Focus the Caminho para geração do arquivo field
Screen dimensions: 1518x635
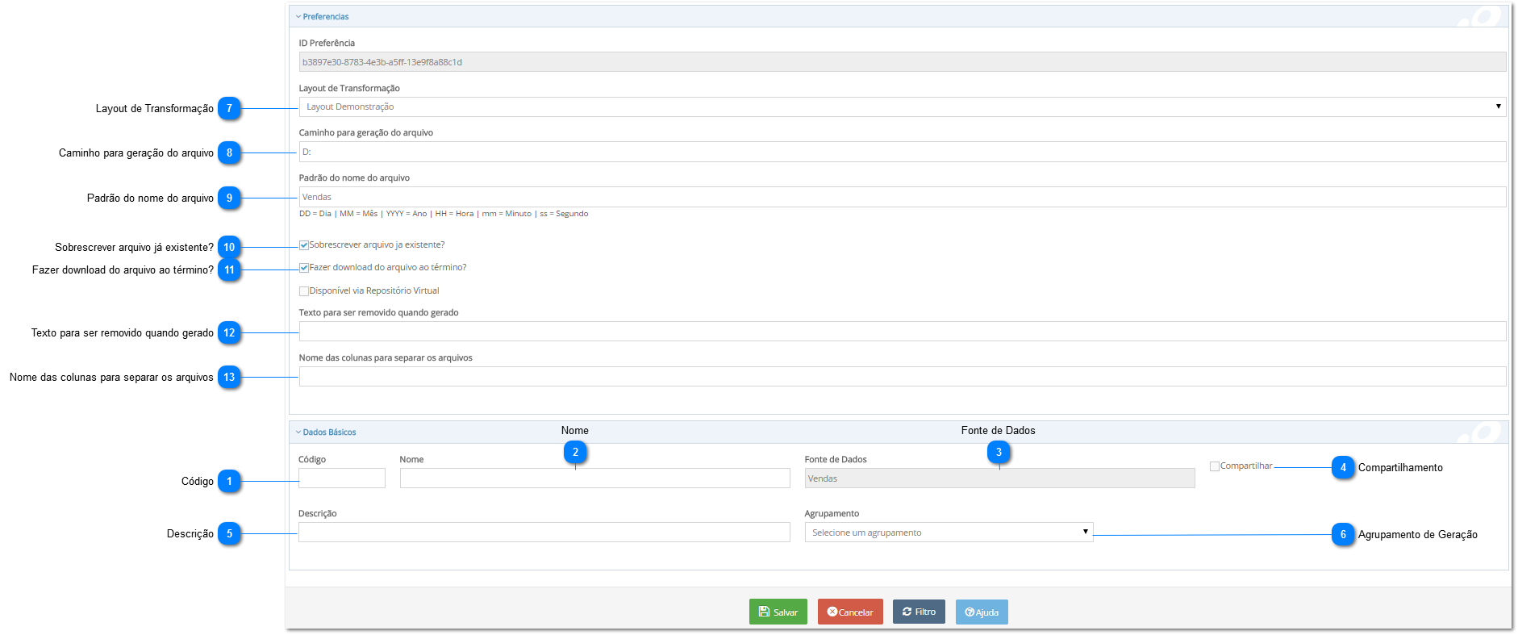[902, 152]
